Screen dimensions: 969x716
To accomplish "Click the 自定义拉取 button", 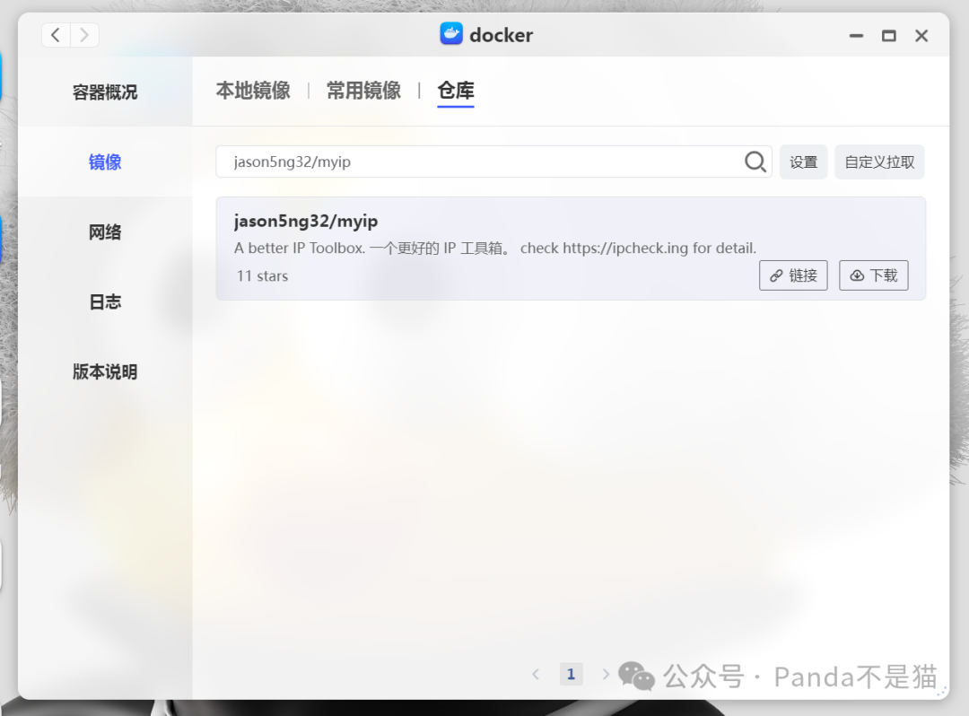I will (x=879, y=162).
